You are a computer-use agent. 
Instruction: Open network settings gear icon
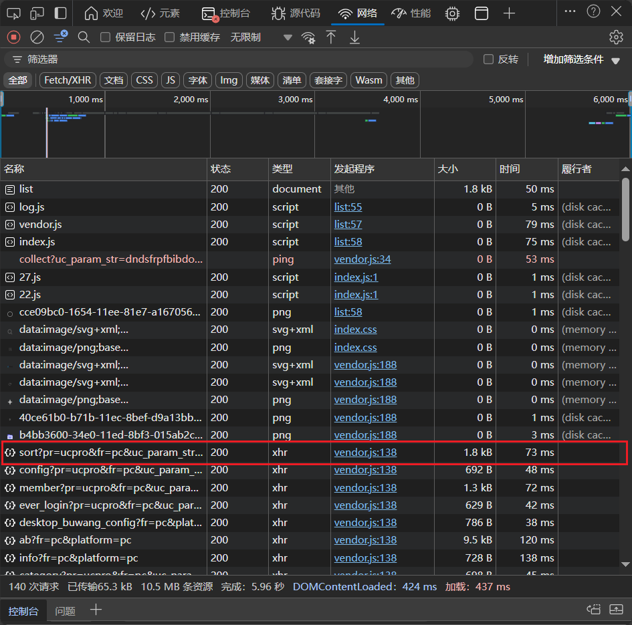616,37
